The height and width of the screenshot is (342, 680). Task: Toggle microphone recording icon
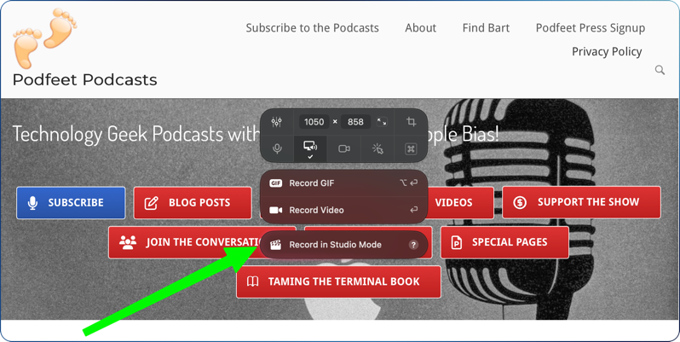click(277, 149)
